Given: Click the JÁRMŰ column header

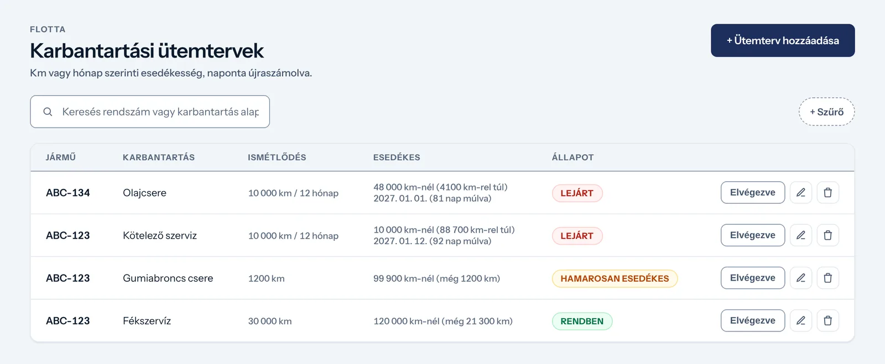Looking at the screenshot, I should (61, 157).
